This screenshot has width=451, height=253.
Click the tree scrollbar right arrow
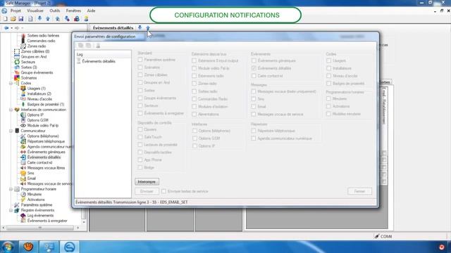tap(78, 228)
